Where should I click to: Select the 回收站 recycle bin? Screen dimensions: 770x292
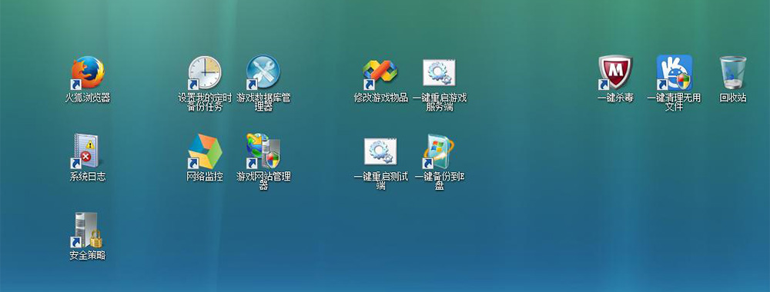(x=733, y=72)
